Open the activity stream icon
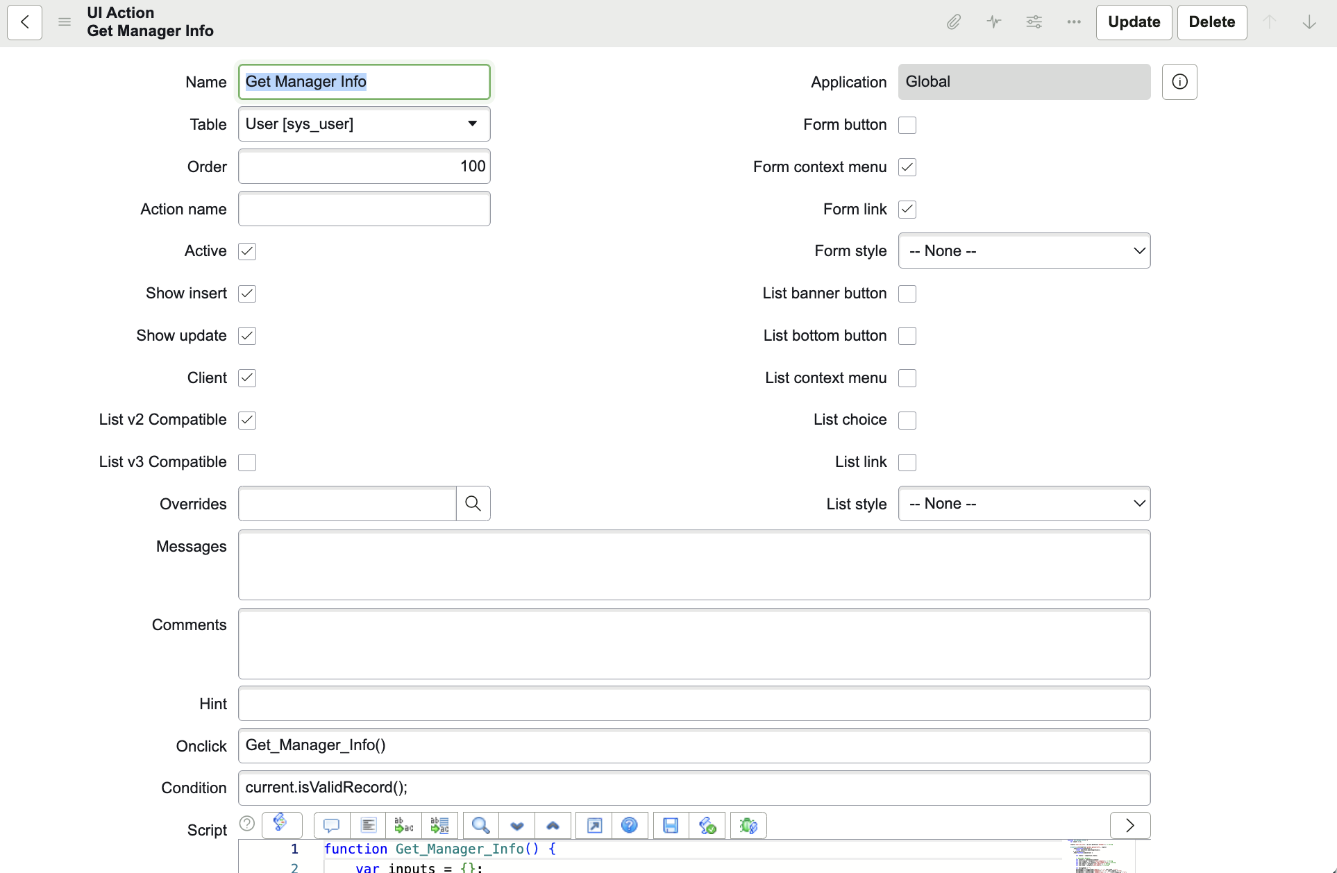This screenshot has height=873, width=1337. (993, 22)
